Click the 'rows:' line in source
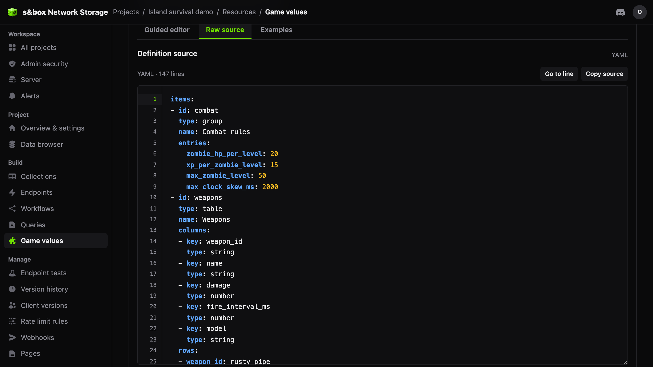 coord(188,350)
